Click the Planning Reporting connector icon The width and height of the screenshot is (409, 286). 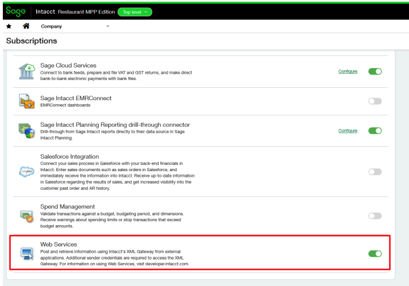27,131
